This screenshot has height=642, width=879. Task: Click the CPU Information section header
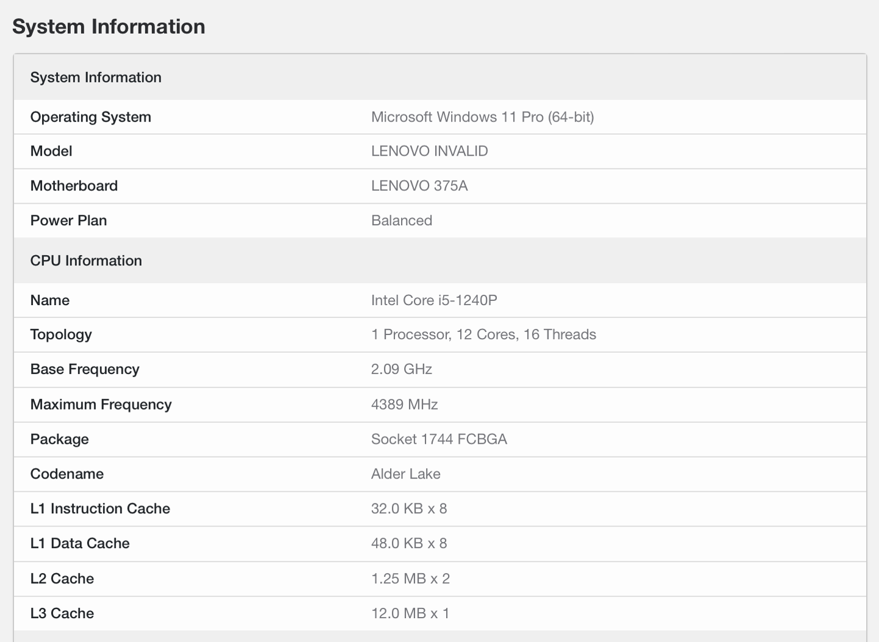(x=86, y=261)
